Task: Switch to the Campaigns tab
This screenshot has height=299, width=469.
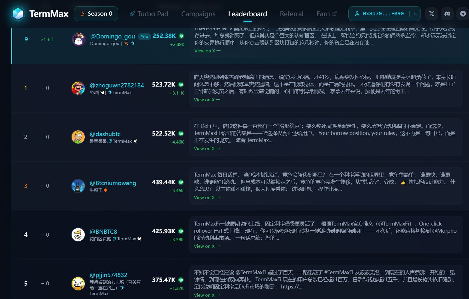Action: click(198, 14)
